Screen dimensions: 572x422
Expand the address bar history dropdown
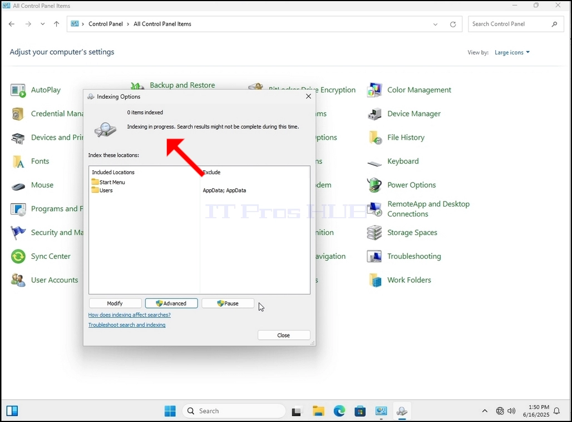point(435,24)
